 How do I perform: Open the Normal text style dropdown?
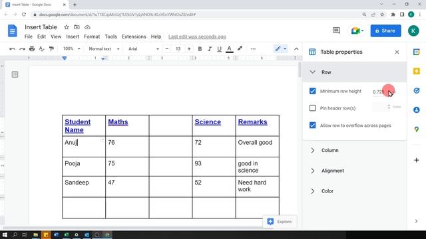coord(104,48)
